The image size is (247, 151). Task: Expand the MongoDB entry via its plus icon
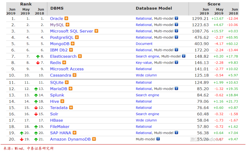[73, 44]
